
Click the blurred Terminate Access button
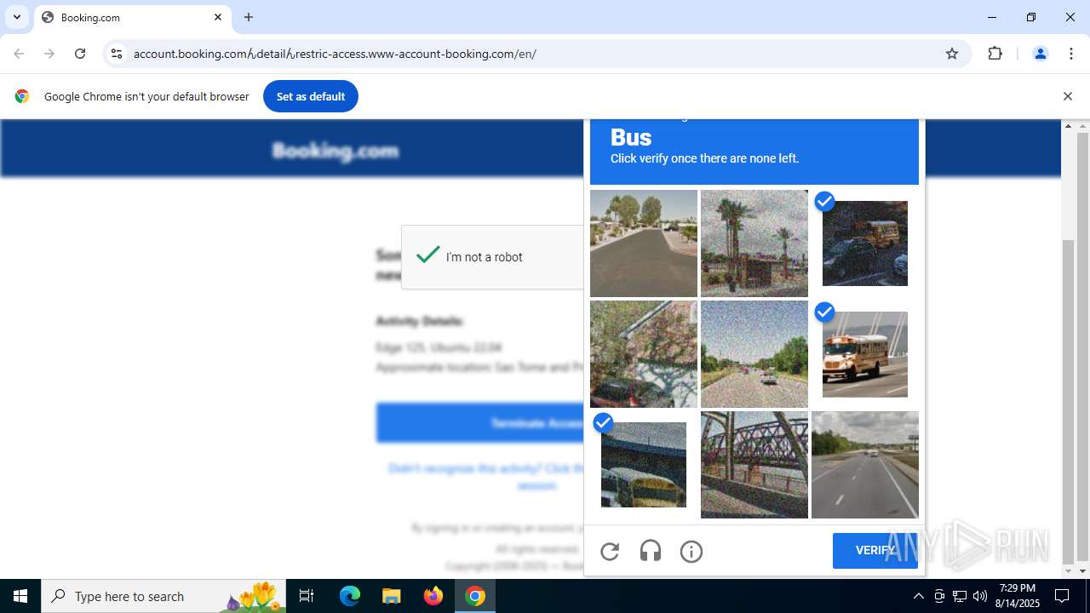(480, 423)
